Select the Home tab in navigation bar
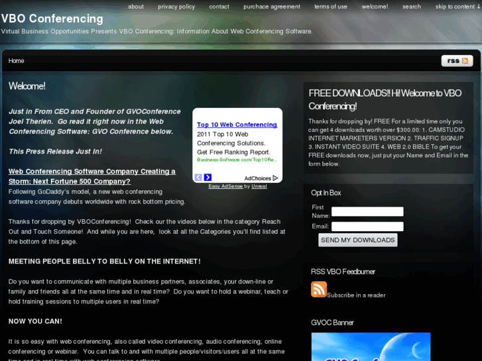 coord(17,61)
